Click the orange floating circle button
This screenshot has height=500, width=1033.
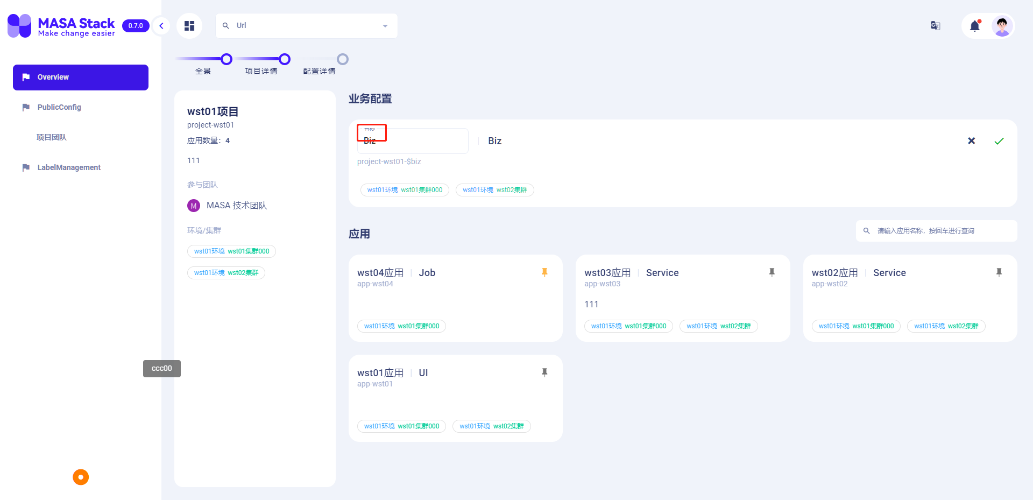(81, 477)
